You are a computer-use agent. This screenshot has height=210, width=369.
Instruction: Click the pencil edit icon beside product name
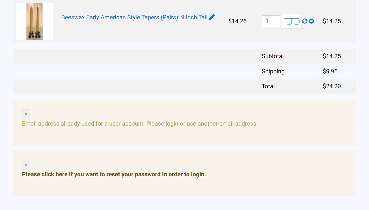point(212,17)
